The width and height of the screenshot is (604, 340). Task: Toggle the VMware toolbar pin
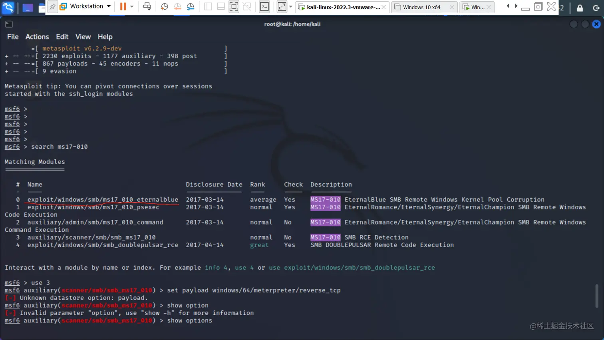[x=52, y=6]
